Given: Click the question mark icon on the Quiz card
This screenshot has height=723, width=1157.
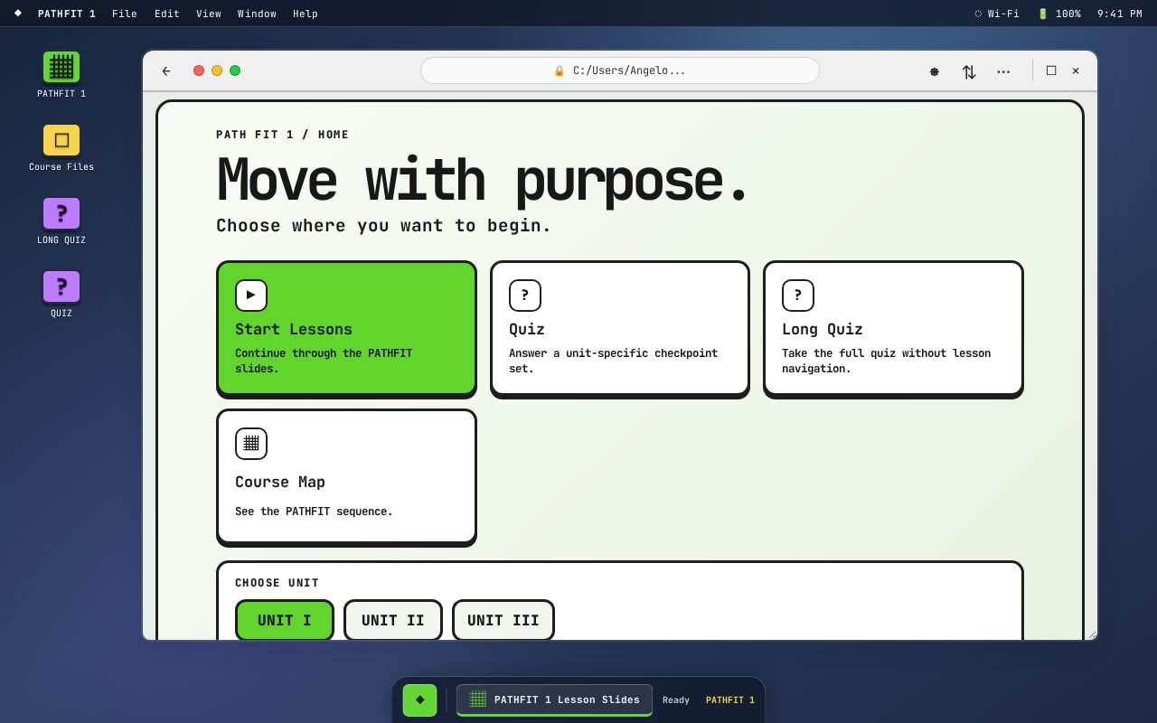Looking at the screenshot, I should pyautogui.click(x=525, y=295).
